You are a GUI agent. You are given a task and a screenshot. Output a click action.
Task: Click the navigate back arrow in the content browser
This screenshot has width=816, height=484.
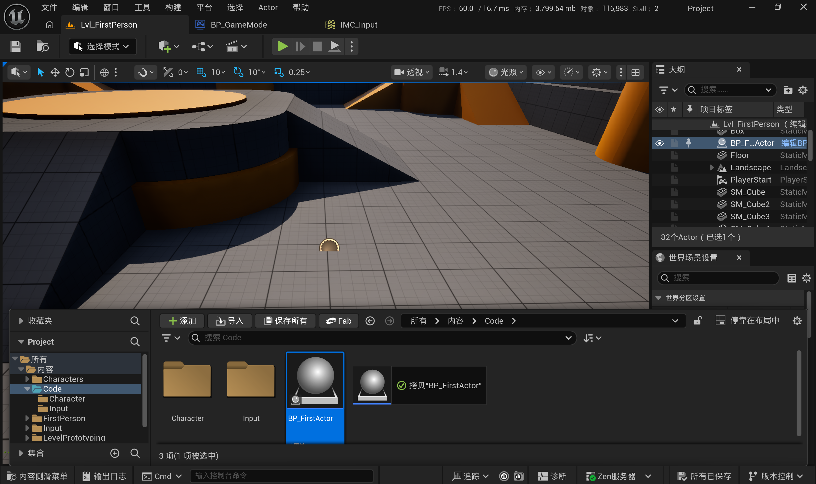point(370,321)
